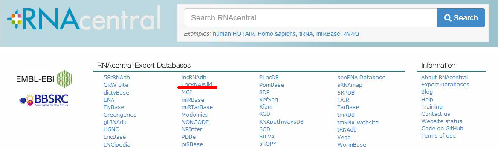Open the tRNAdb link

tap(347, 129)
